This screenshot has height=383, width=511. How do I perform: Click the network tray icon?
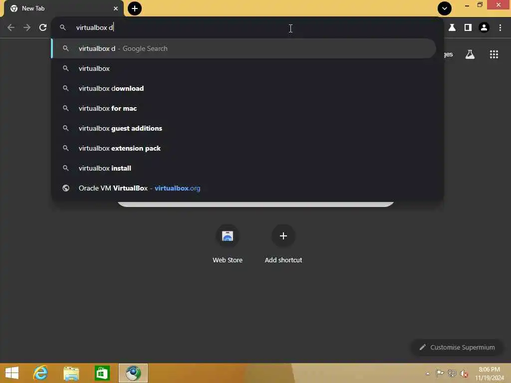[x=452, y=374]
